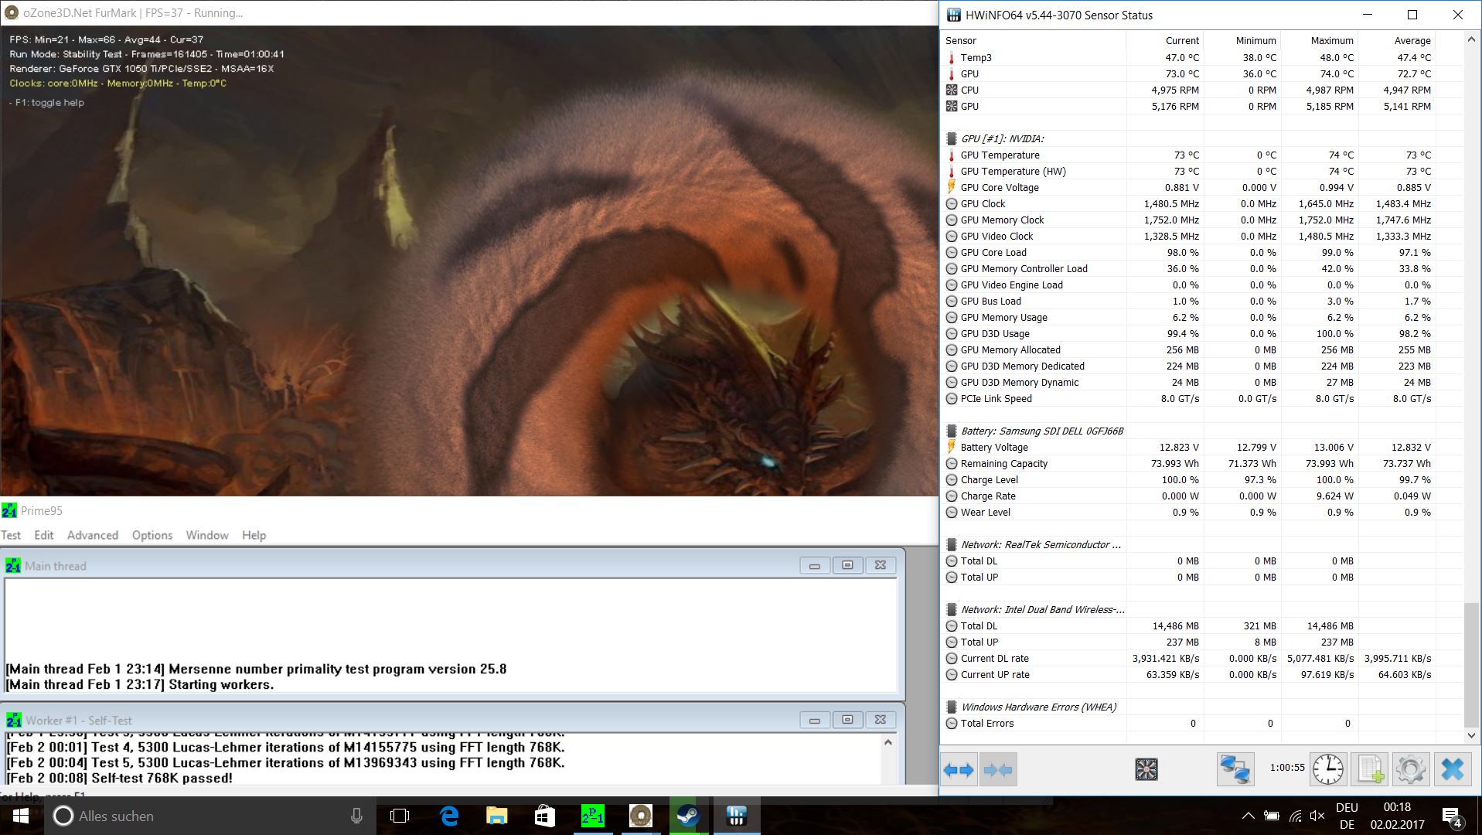Select the GPU Memory Controller Load row

coord(1201,268)
